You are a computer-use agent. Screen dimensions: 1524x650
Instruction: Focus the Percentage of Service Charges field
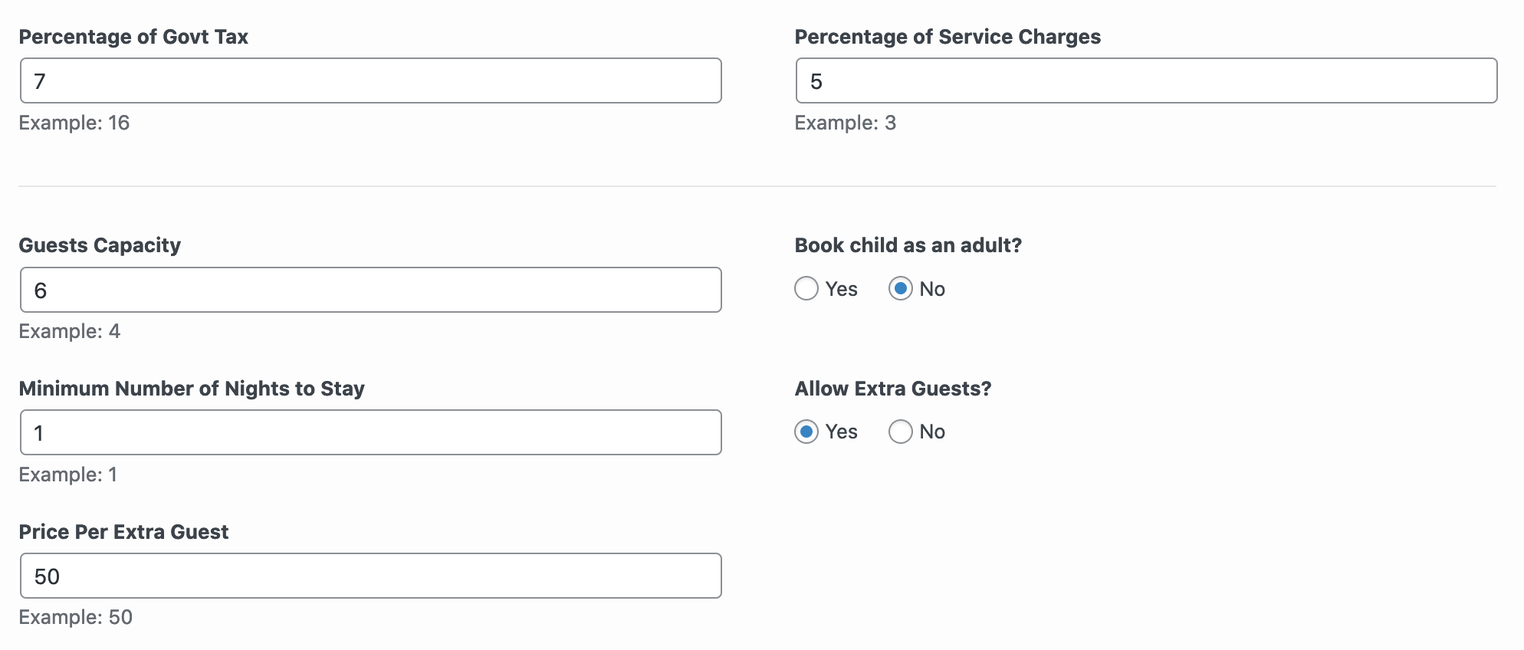coord(1146,80)
